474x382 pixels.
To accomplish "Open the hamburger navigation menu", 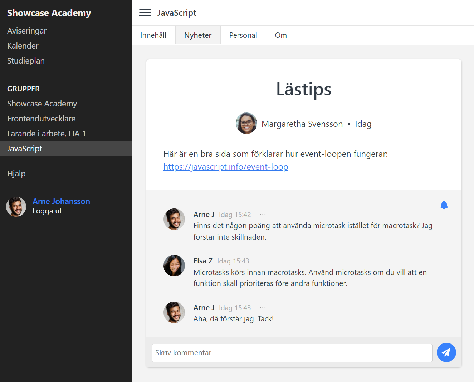I will pos(145,12).
